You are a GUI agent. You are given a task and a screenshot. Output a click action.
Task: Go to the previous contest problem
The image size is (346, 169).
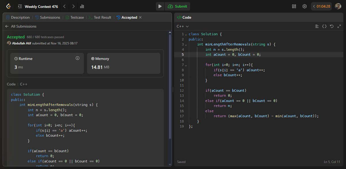[x=64, y=6]
